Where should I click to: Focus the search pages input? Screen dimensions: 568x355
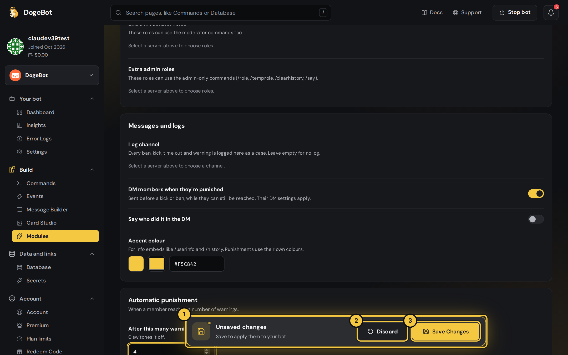(221, 13)
